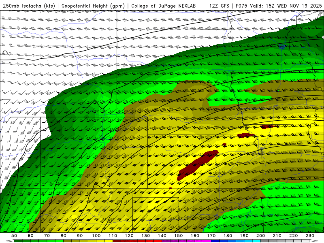Click the legend value 160
324x243 pixels.
pyautogui.click(x=195, y=236)
